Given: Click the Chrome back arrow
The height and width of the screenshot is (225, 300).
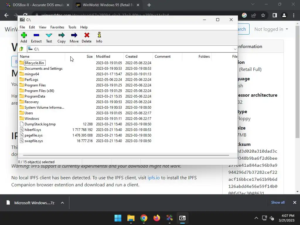Looking at the screenshot, I should 6,15.
